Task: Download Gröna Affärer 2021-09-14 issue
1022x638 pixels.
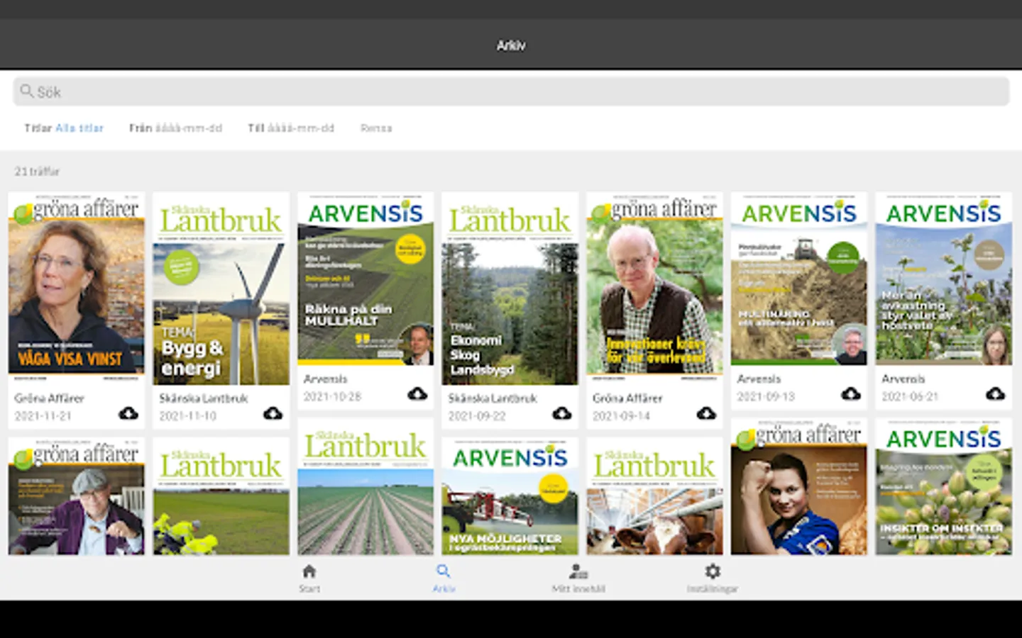Action: click(706, 413)
